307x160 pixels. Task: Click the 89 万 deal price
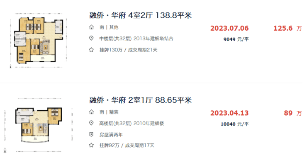(293, 113)
